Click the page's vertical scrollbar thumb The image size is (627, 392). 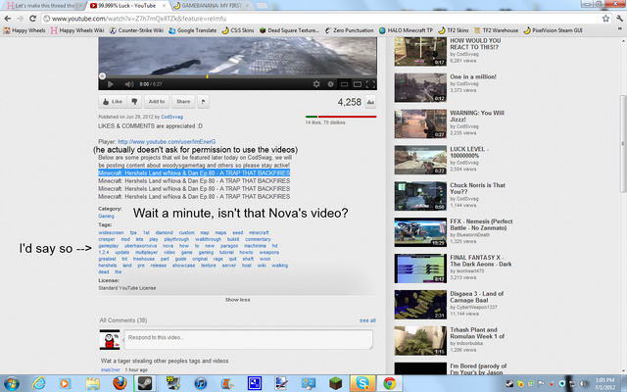623,144
